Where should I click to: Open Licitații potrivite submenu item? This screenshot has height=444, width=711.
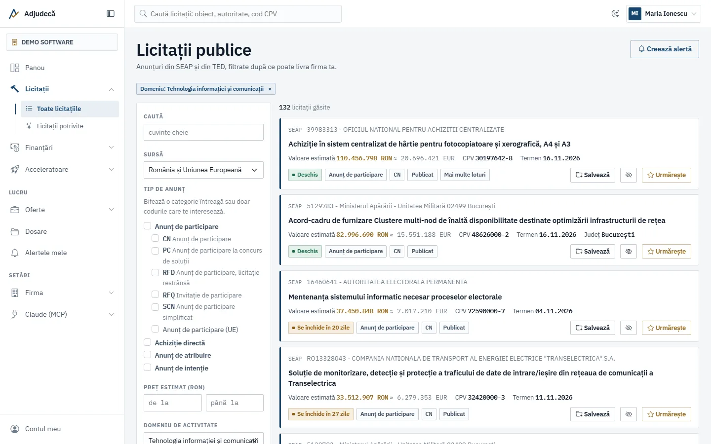tap(70, 126)
